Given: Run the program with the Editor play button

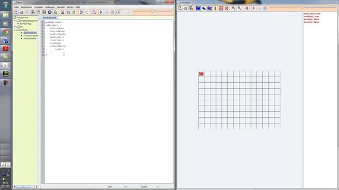Looking at the screenshot, I should (101, 12).
